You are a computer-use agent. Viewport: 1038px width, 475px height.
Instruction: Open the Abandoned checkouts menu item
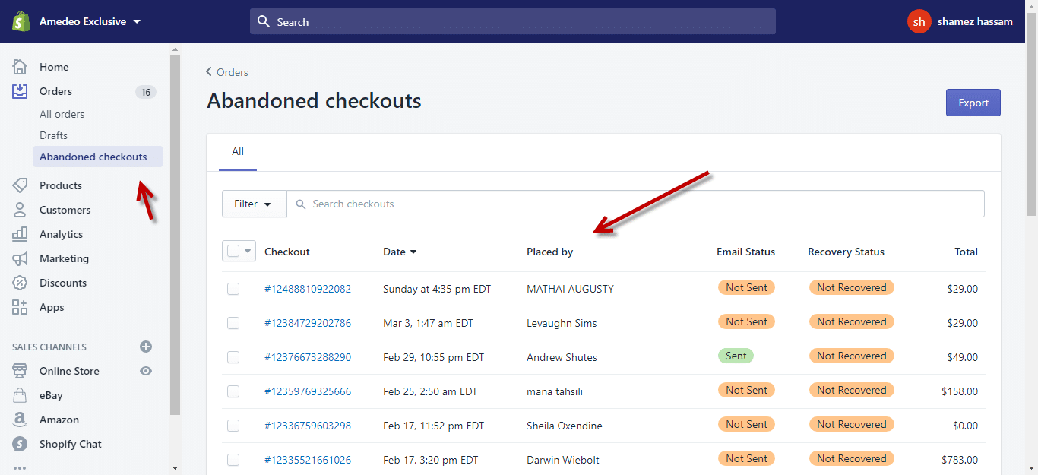pos(93,157)
